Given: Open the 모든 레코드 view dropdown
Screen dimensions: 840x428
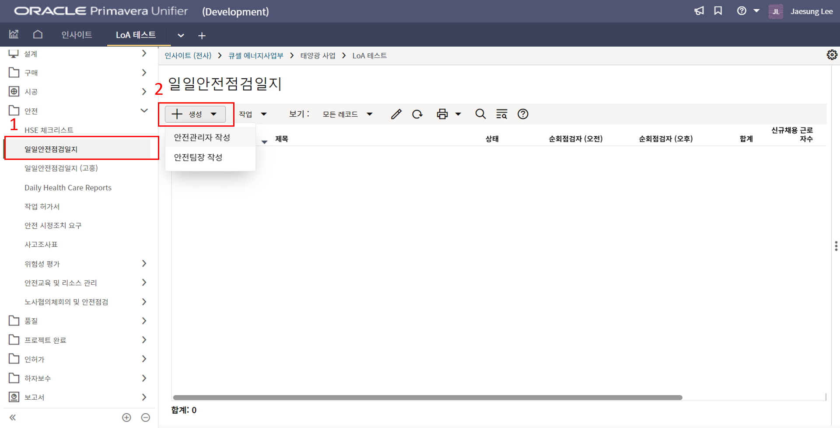Looking at the screenshot, I should (x=347, y=114).
